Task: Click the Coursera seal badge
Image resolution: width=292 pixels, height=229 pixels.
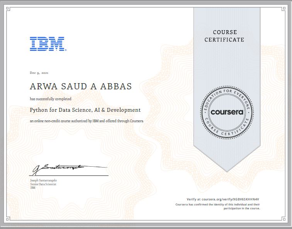Action: (x=227, y=113)
